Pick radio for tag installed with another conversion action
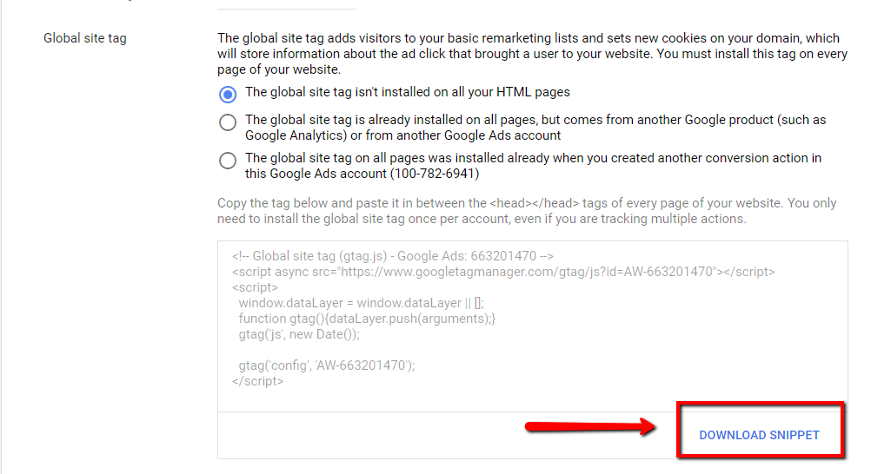Image resolution: width=871 pixels, height=474 pixels. (227, 161)
